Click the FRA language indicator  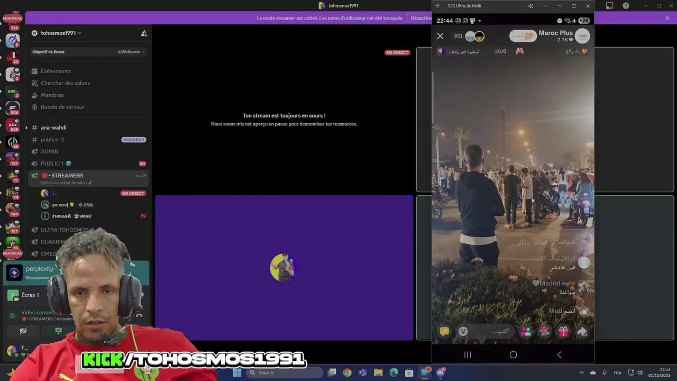pos(618,373)
